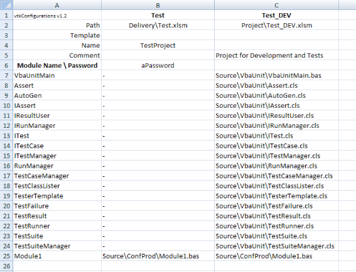
Task: Select 'Source\VbaUnit\TestFailure.cls' cell
Action: [x=276, y=206]
